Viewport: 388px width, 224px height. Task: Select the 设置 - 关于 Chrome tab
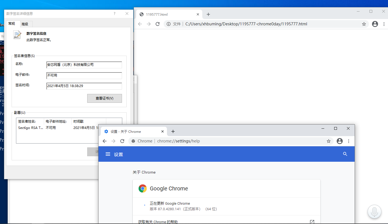tap(134, 131)
